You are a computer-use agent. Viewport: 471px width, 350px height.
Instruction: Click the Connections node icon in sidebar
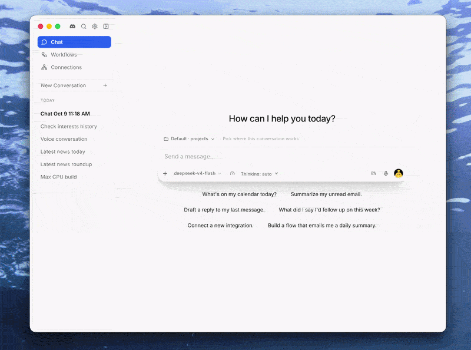(44, 67)
